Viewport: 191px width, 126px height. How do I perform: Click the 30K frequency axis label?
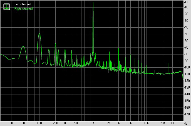[x=172, y=123]
